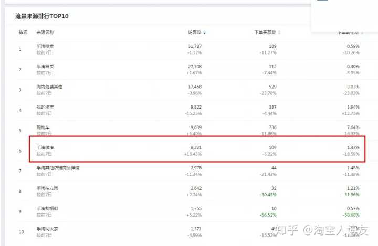The height and width of the screenshot is (246, 378).
Task: Click the conversion rate 1.48%
Action: coord(353,168)
